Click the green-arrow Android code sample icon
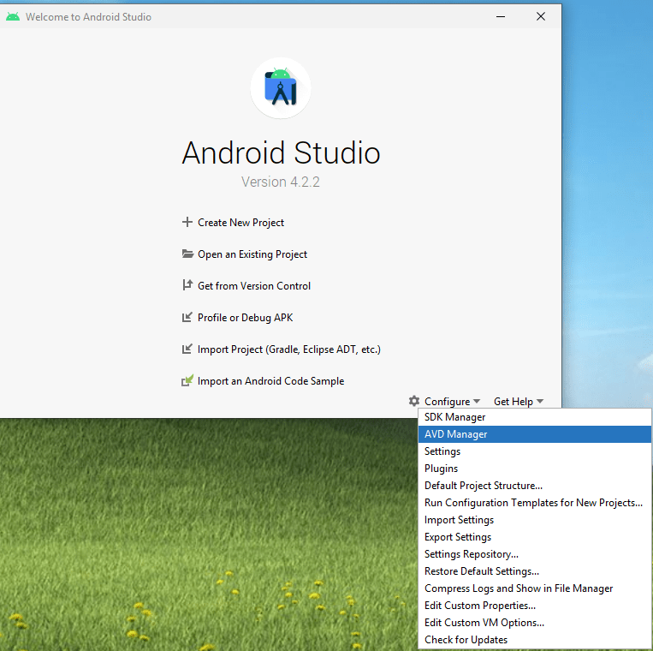 coord(187,380)
